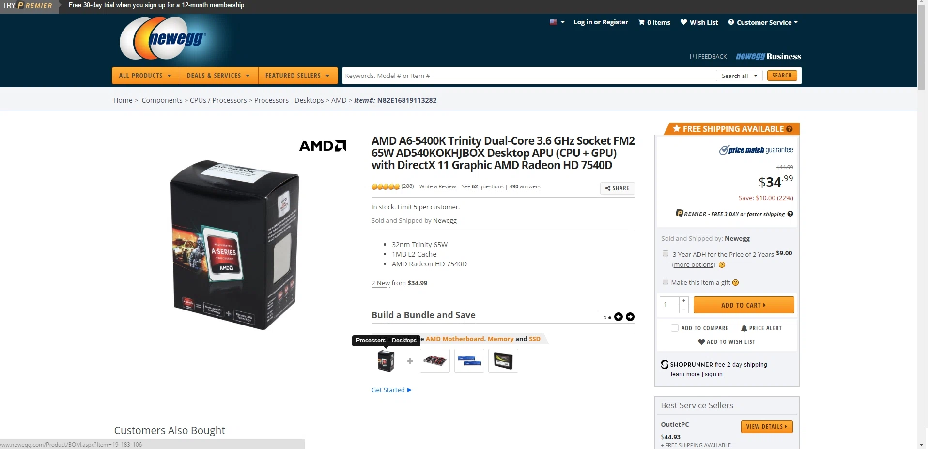The width and height of the screenshot is (930, 449).
Task: Enable the Make this item a gift checkbox
Action: click(x=666, y=282)
